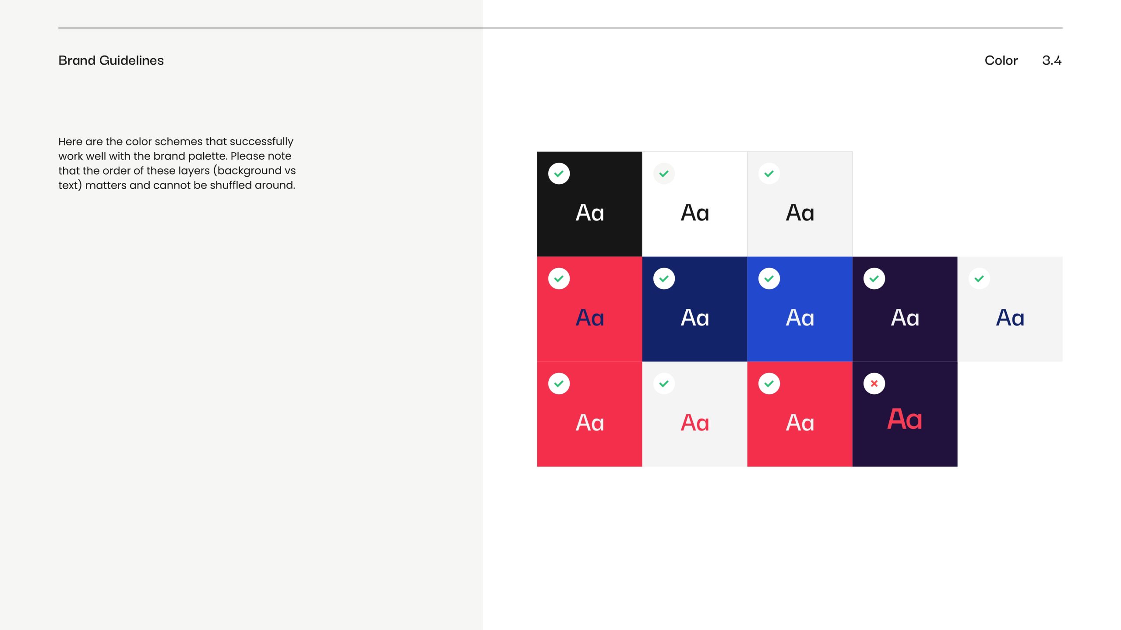Screen dimensions: 1121x630
Task: Click the checkmark on the grey swatch with navy text
Action: click(x=979, y=279)
